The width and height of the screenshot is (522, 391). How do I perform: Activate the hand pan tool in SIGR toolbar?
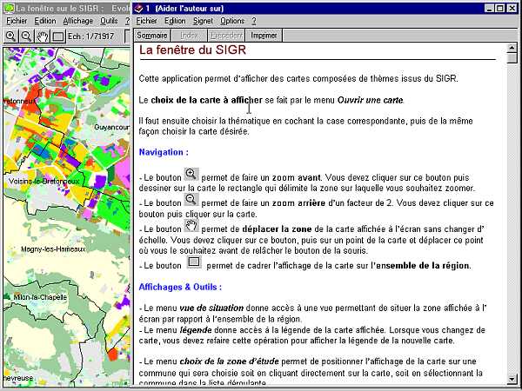[x=43, y=36]
